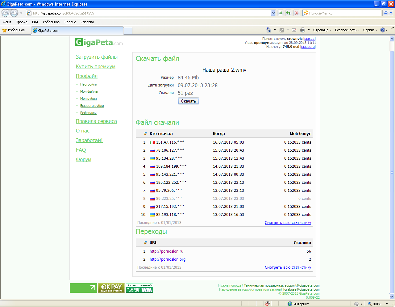Click the GigaPeta.com logo
395x307 pixels.
99,42
